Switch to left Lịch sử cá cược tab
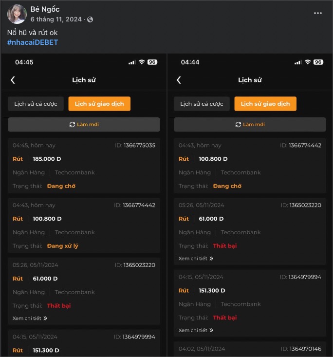333x357 pixels. 36,104
